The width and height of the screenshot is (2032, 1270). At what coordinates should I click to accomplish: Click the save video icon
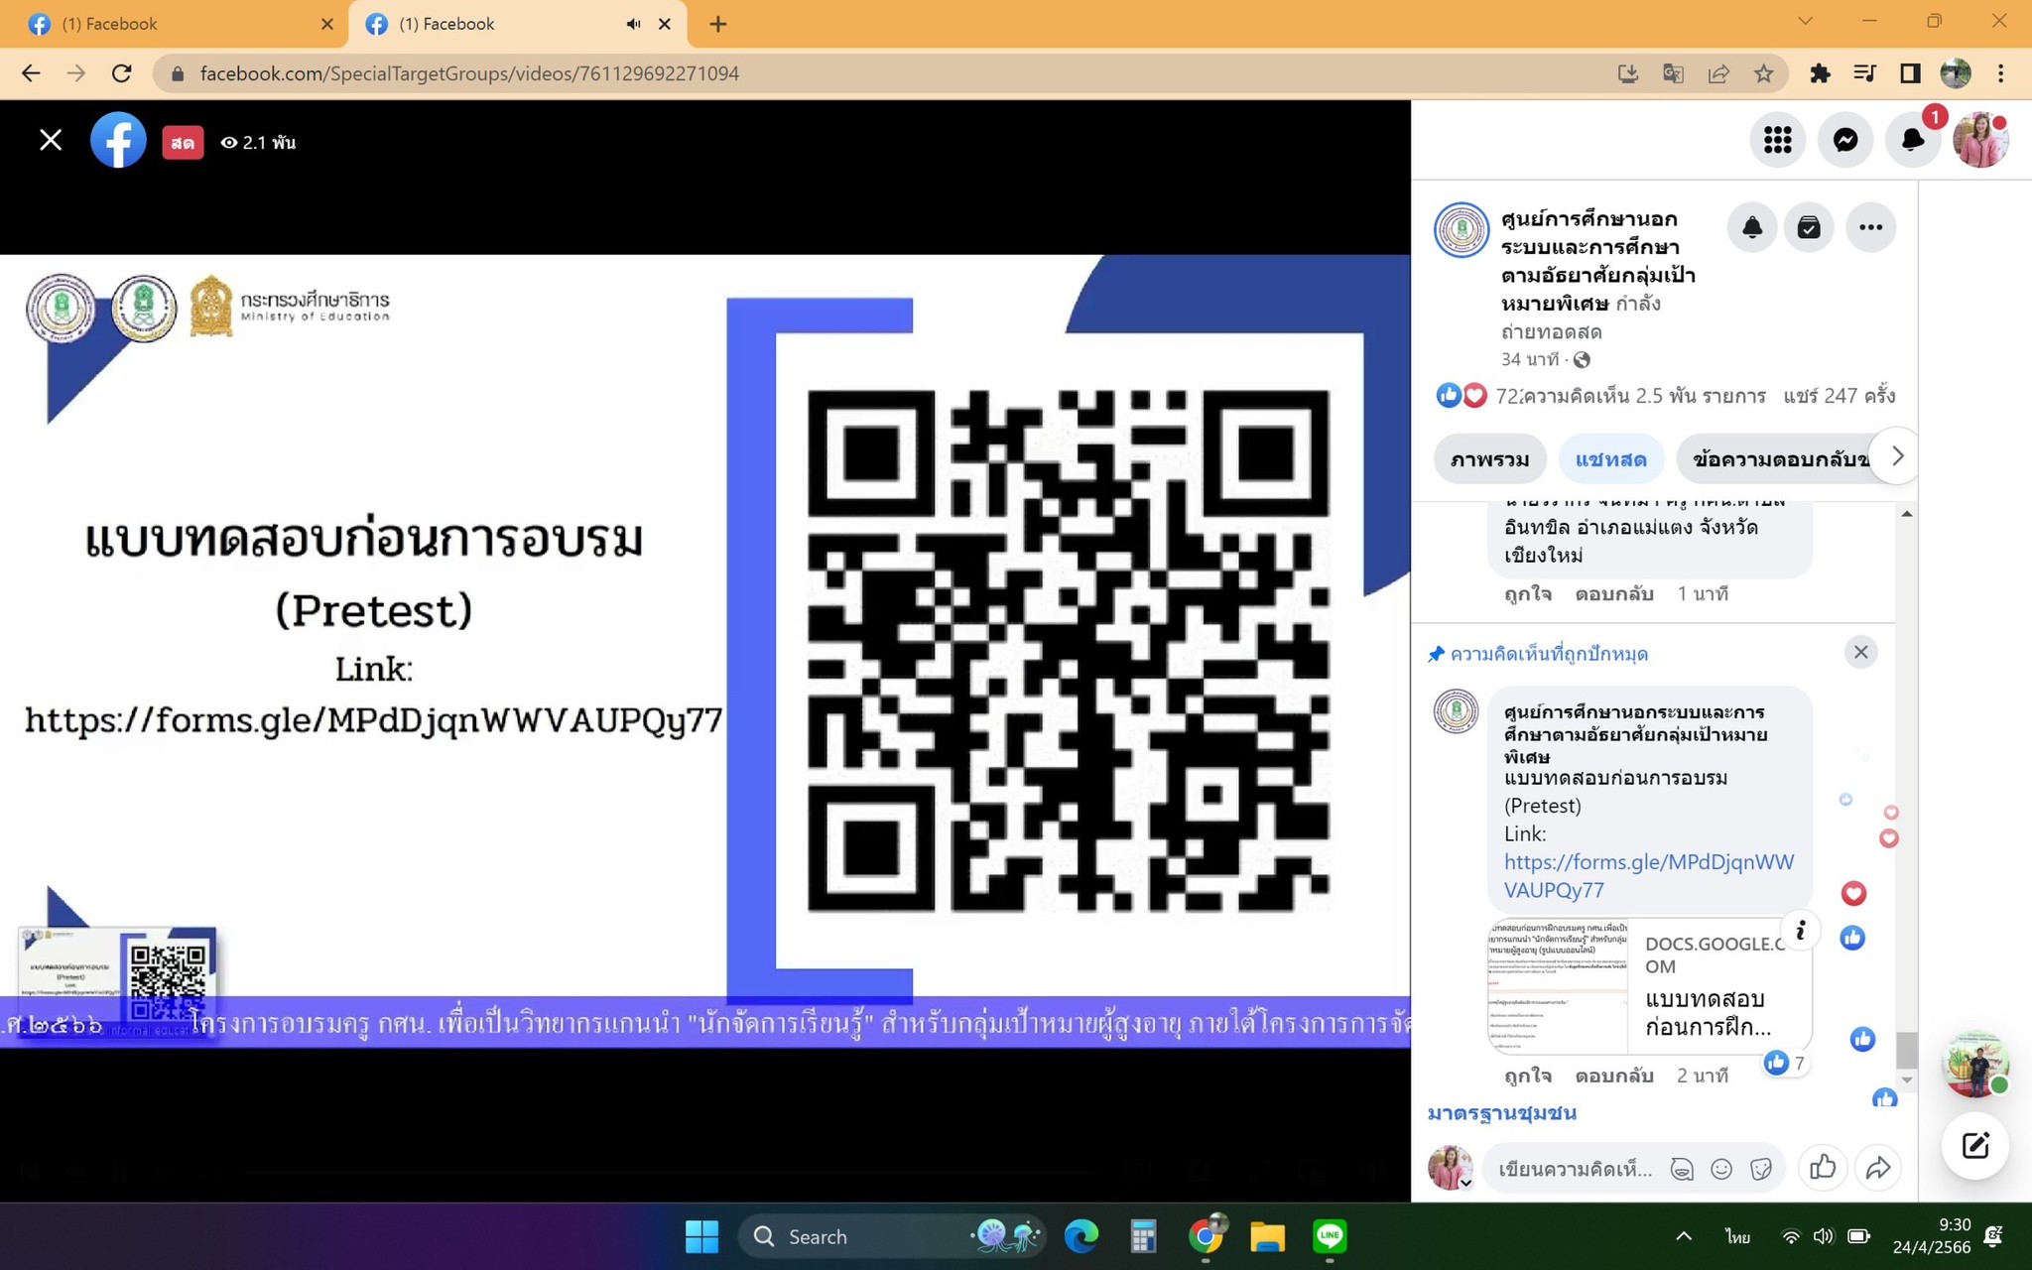point(1809,228)
